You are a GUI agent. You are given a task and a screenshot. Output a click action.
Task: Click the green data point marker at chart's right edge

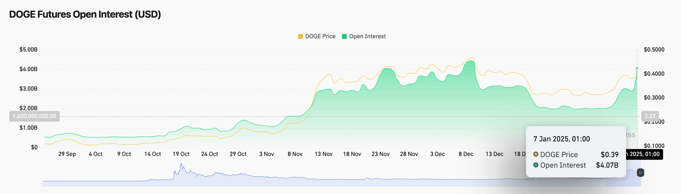tap(637, 68)
